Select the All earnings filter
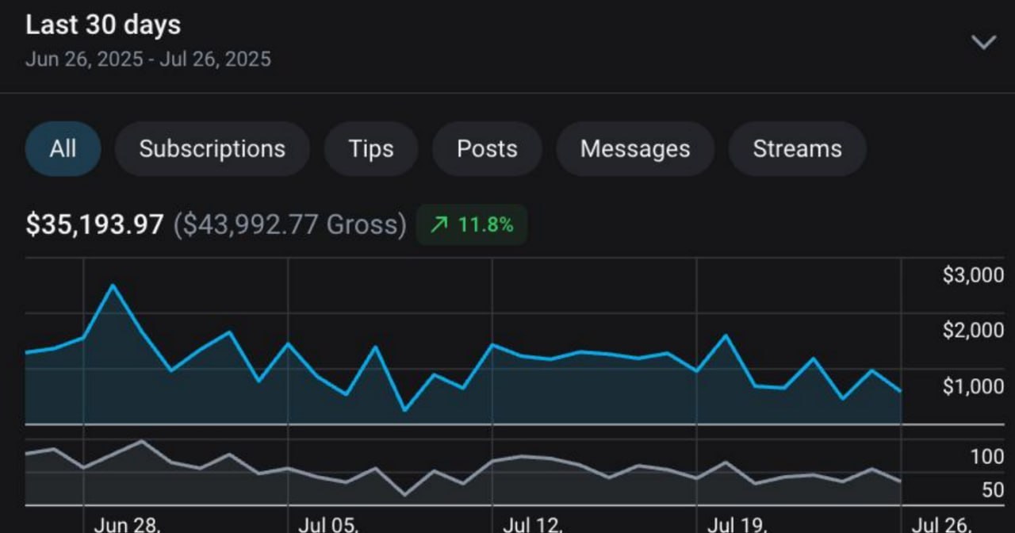 (63, 148)
